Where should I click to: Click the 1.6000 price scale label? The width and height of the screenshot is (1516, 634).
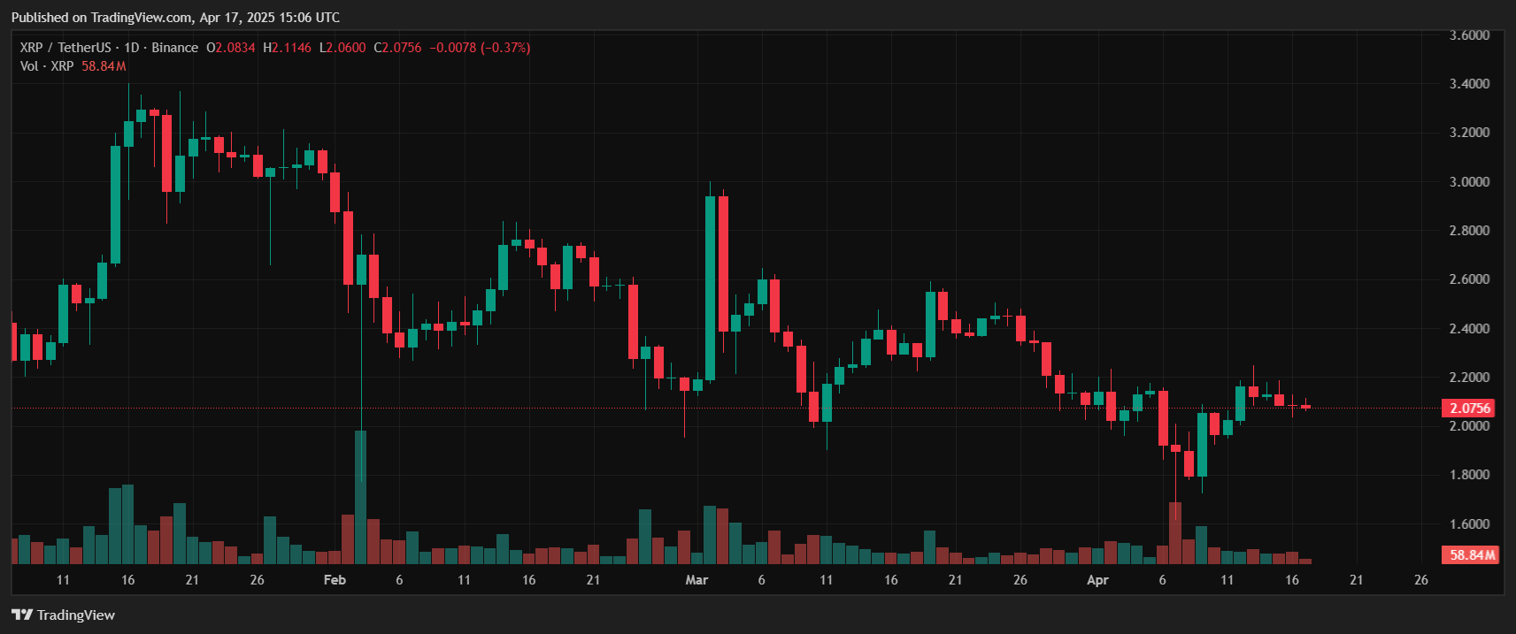click(x=1469, y=523)
